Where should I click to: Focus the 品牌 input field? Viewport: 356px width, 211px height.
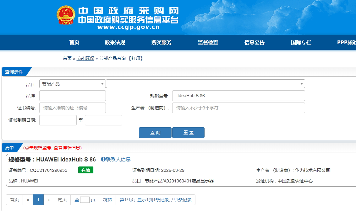(73, 96)
